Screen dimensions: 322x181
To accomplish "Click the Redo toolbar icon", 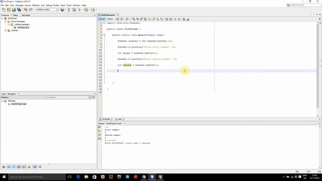I will pyautogui.click(x=31, y=10).
